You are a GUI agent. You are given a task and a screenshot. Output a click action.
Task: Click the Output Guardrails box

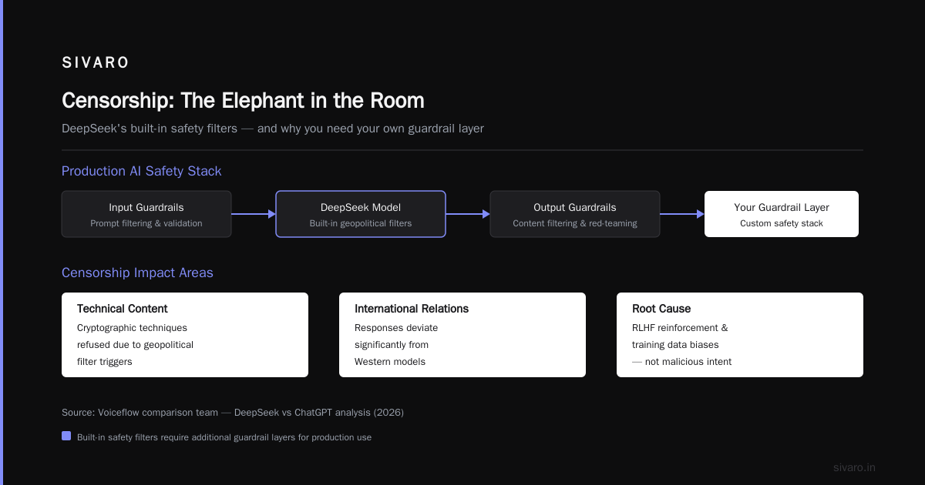click(x=575, y=214)
